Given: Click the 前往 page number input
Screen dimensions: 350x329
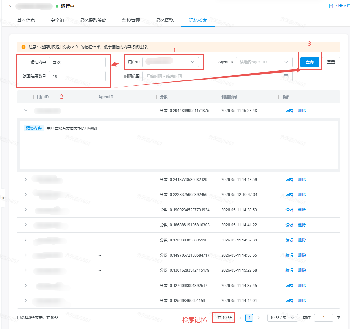Looking at the screenshot, I should pos(324,318).
